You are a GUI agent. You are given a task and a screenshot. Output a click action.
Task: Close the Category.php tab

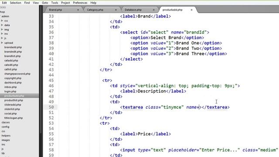click(116, 10)
